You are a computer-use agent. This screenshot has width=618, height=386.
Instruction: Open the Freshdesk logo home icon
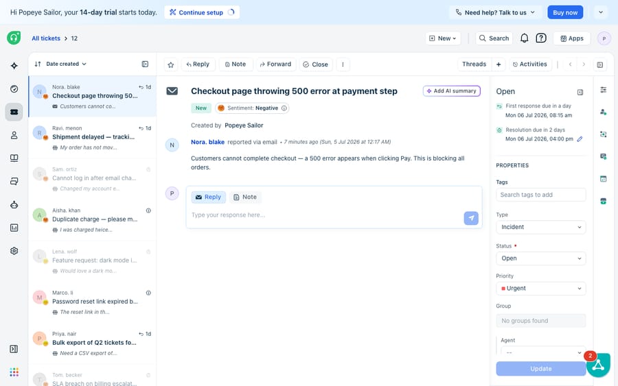pos(14,38)
